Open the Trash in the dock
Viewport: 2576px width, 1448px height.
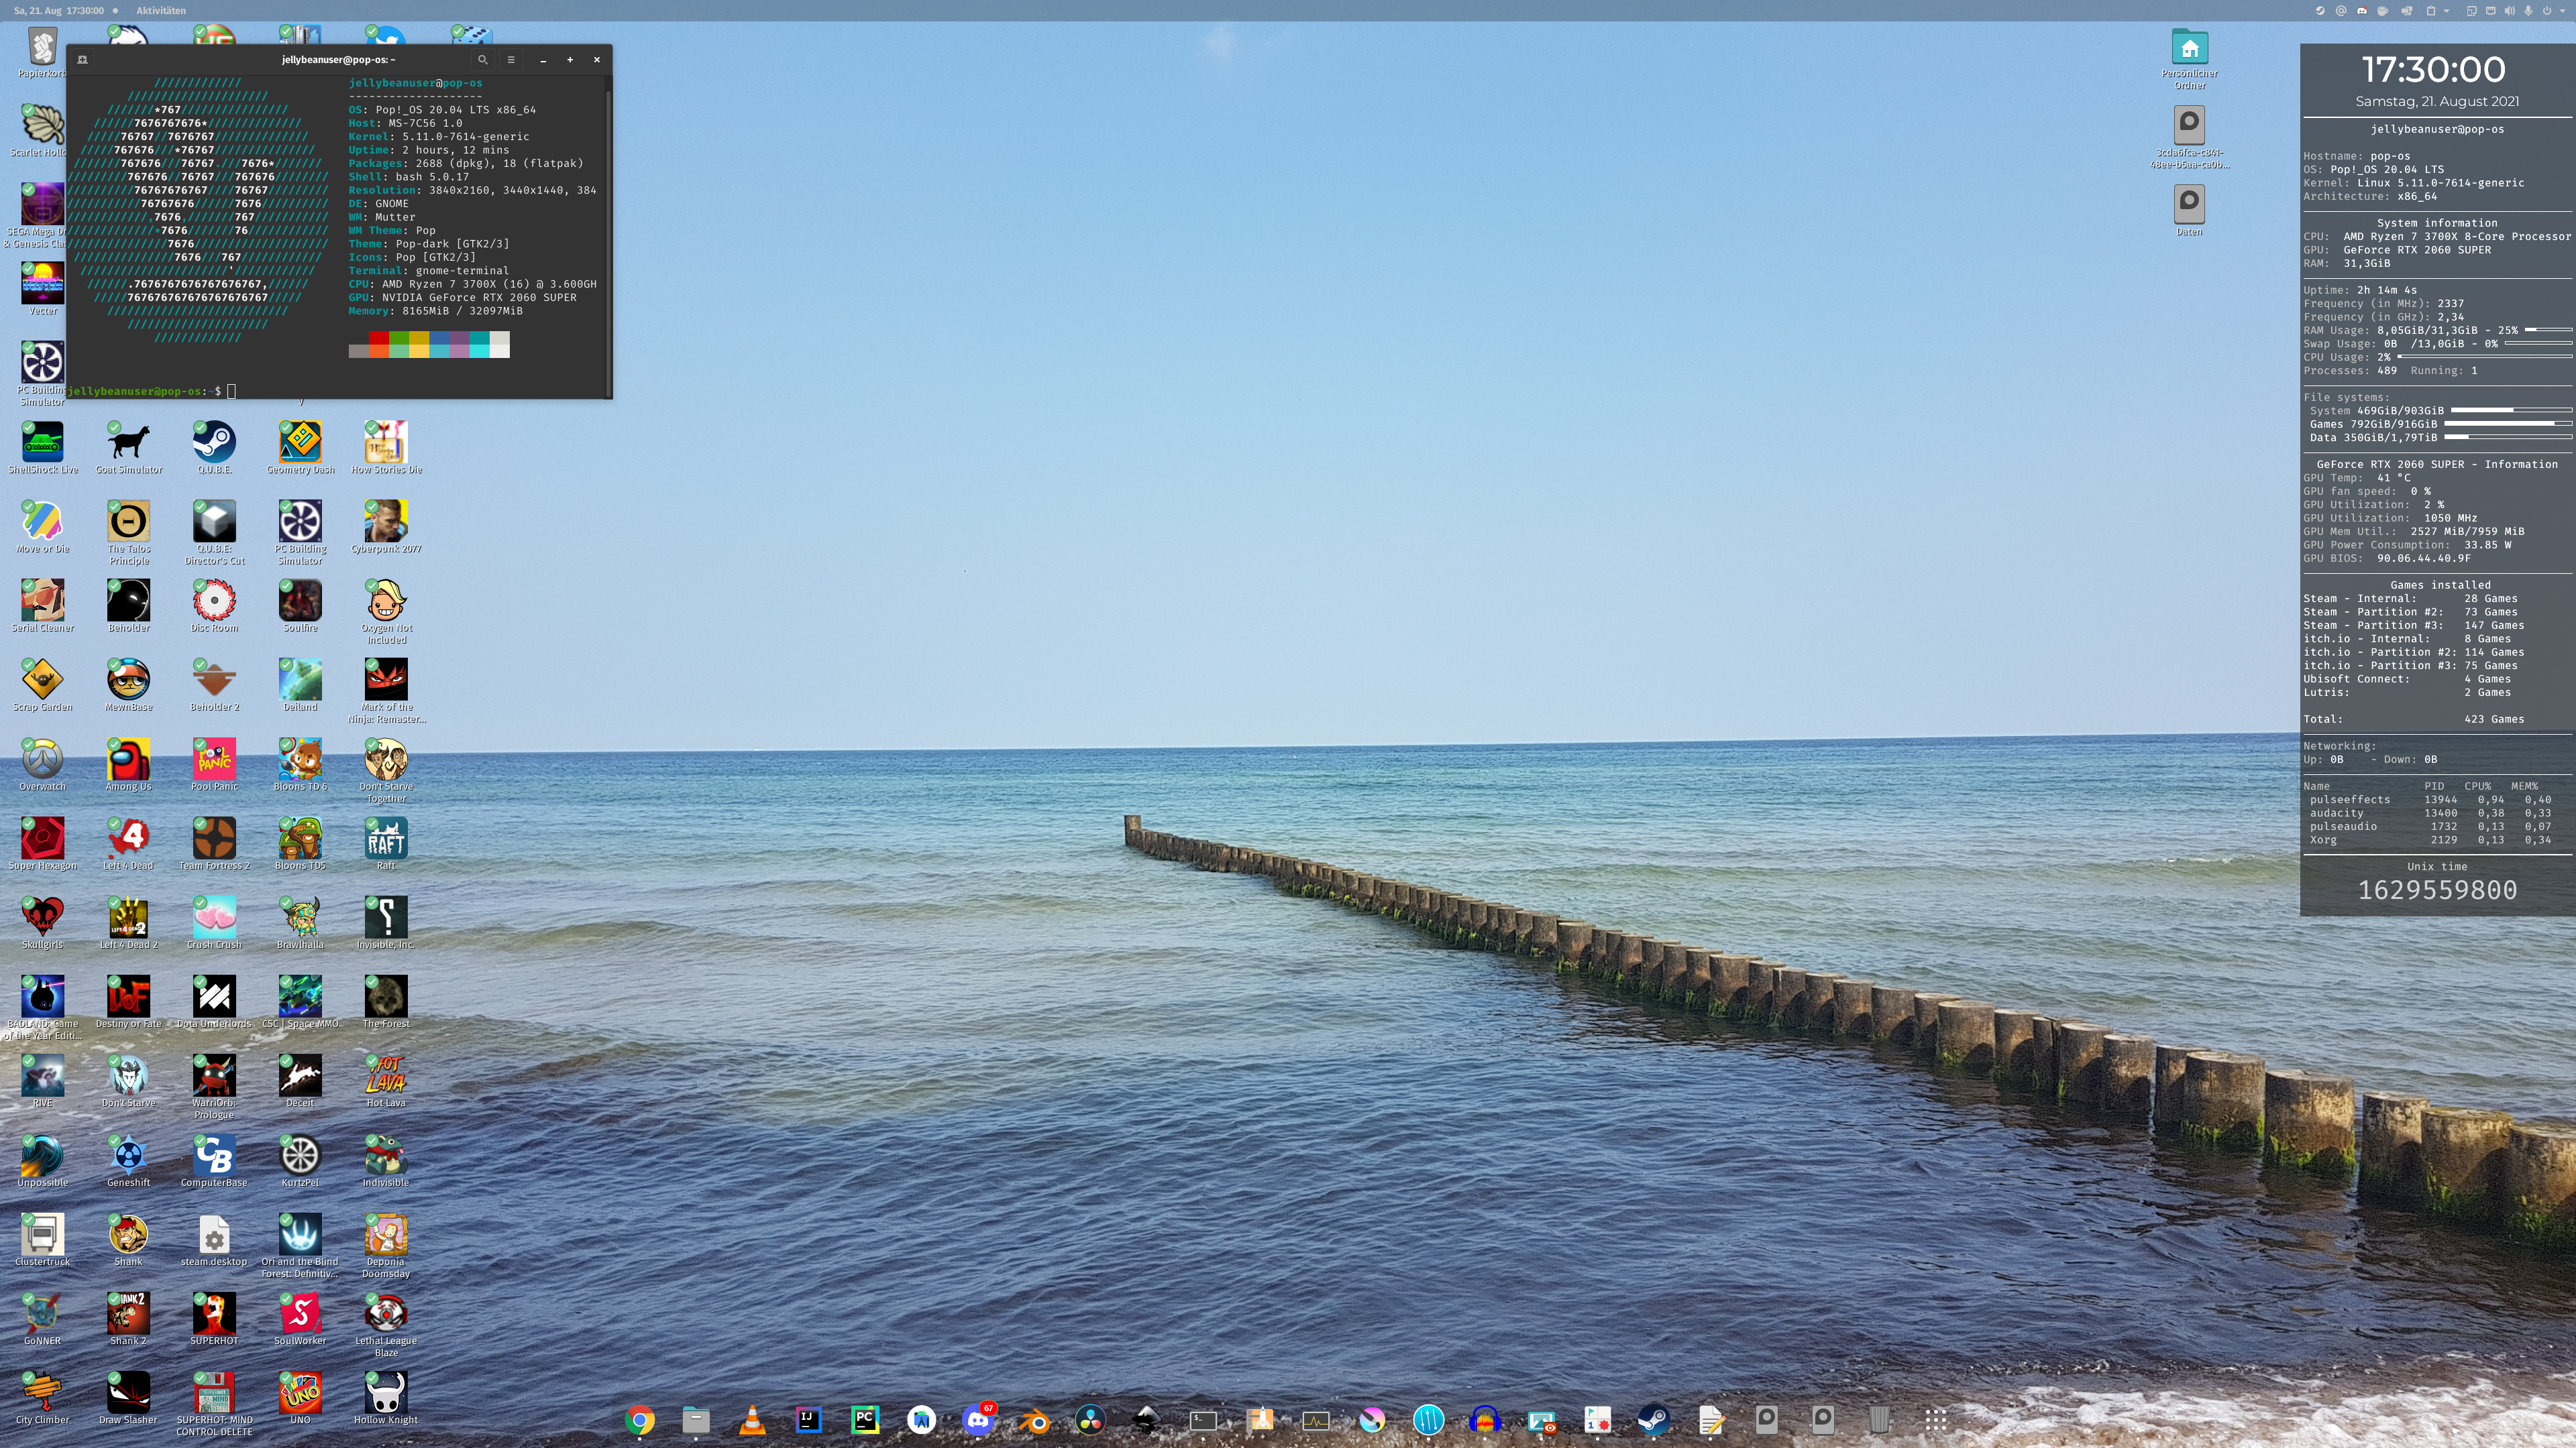pyautogui.click(x=1880, y=1419)
